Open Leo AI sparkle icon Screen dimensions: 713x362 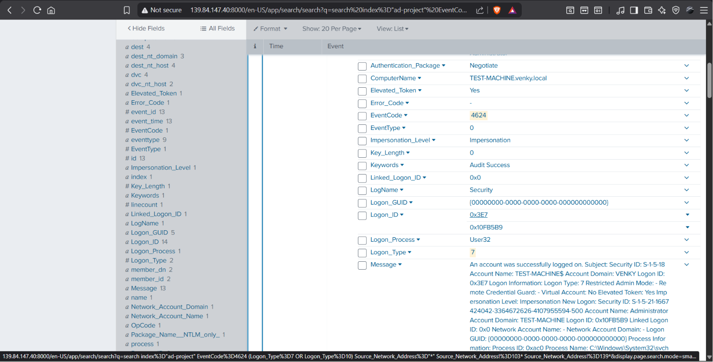pyautogui.click(x=662, y=10)
